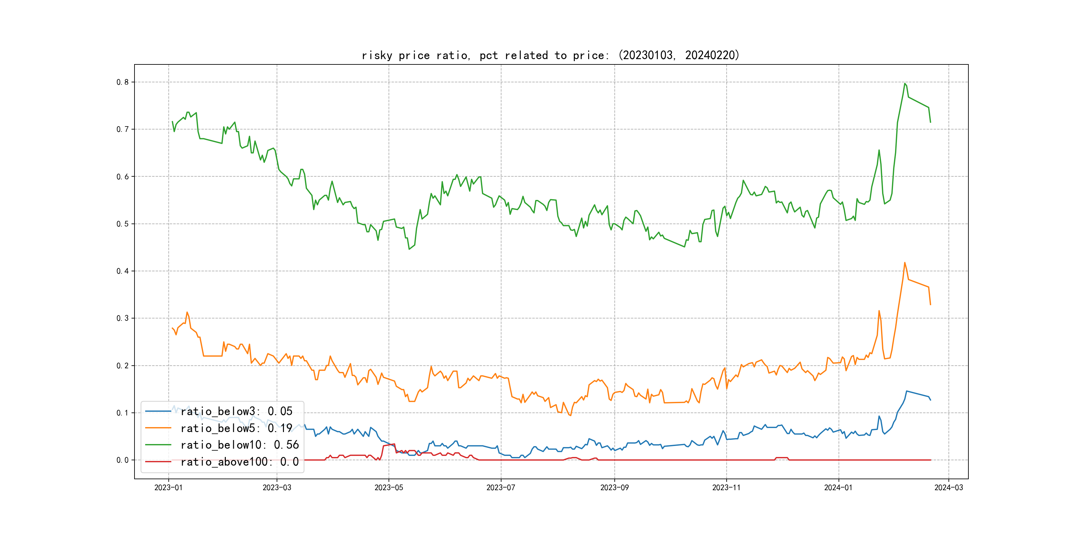Select the 'ratio_below10: 0.56' legend label
Screen dimensions: 1076x538
point(240,445)
